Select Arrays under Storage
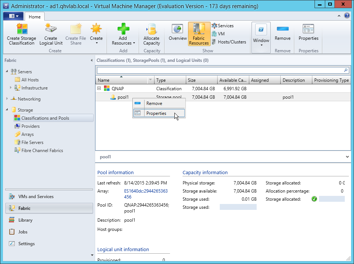Image resolution: width=354 pixels, height=264 pixels. click(28, 134)
